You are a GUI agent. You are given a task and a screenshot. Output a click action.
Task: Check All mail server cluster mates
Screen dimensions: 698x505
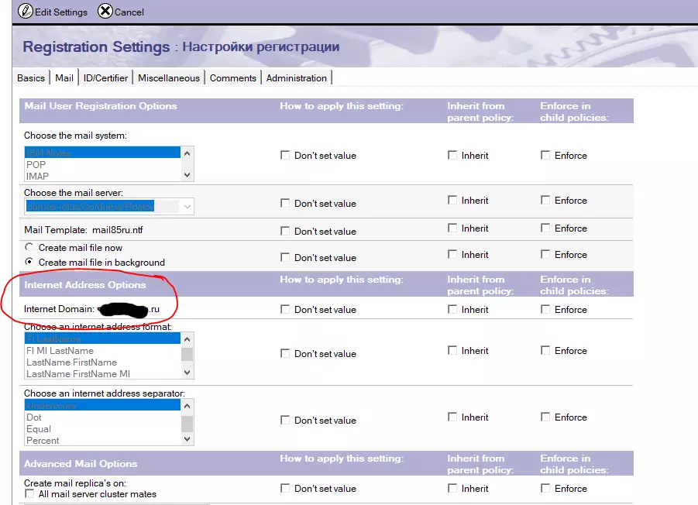(29, 494)
